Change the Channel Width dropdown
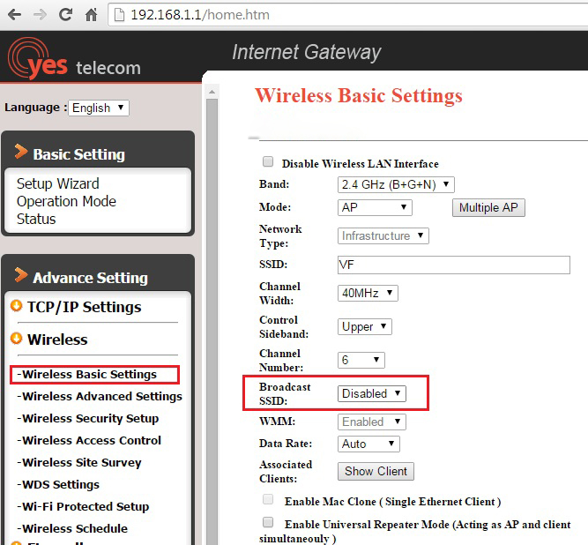 [368, 293]
